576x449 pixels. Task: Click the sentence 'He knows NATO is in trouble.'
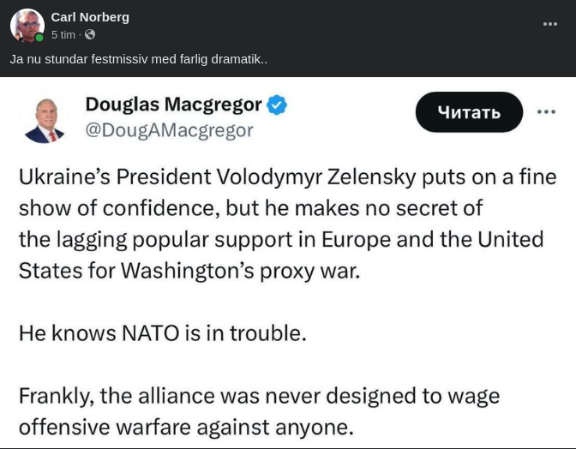click(162, 332)
